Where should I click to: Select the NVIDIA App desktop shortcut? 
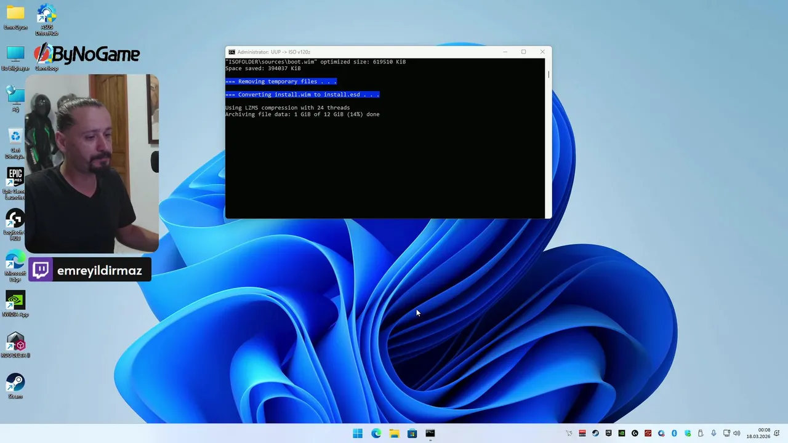15,304
